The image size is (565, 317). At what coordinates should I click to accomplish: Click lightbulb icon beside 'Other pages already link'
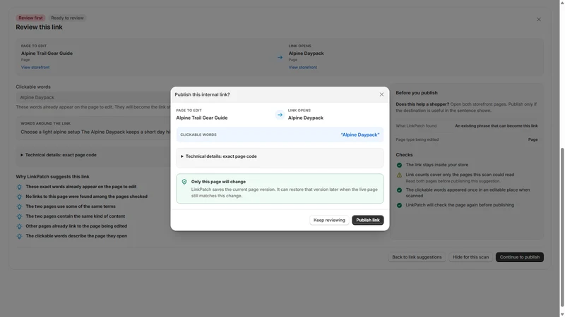pyautogui.click(x=20, y=226)
